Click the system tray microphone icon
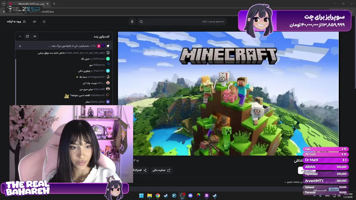The image size is (356, 200). (x=320, y=196)
